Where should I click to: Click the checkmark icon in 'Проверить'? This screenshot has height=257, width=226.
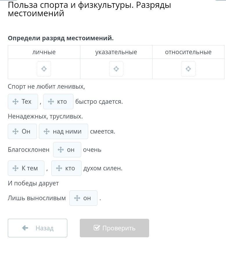[97, 227]
